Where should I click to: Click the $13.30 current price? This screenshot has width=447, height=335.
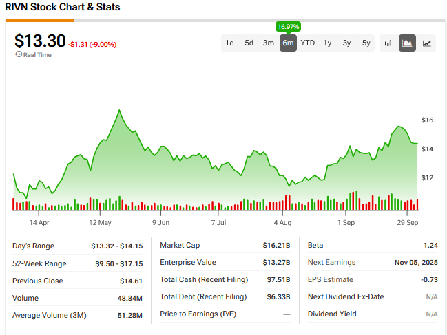click(39, 41)
